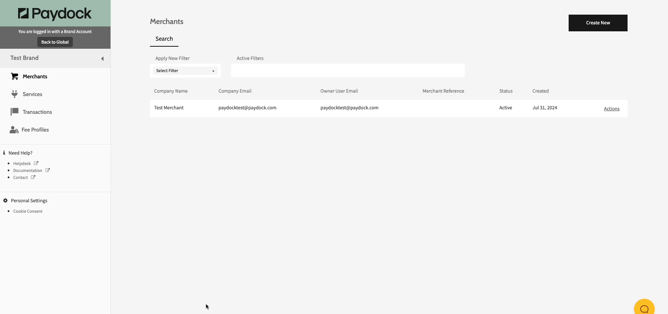Open the Documentation link
Viewport: 668px width, 314px height.
click(x=28, y=171)
